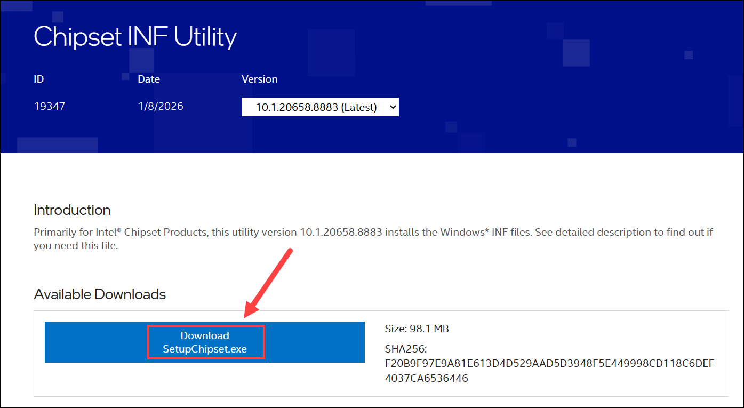This screenshot has width=744, height=408.
Task: Click the Available Downloads heading
Action: tap(100, 294)
